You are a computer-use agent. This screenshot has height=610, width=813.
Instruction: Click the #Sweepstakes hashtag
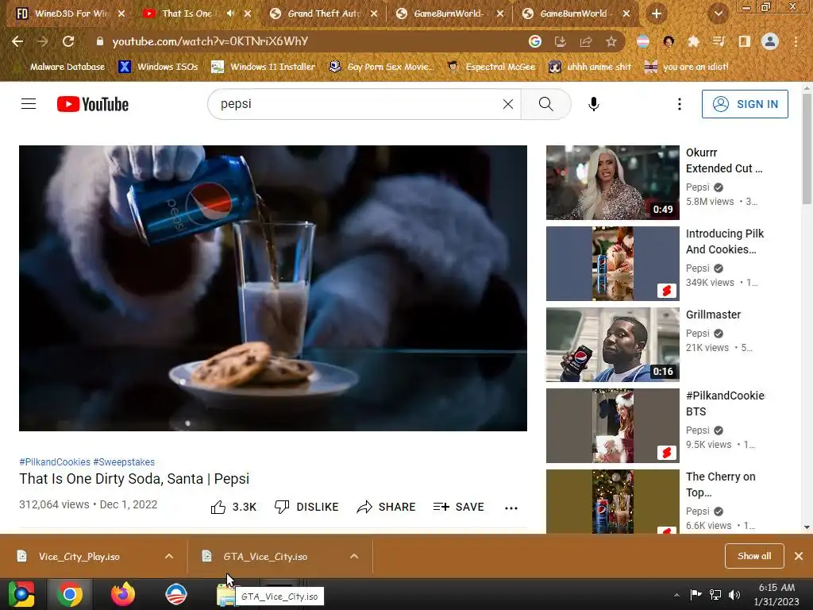pyautogui.click(x=124, y=461)
